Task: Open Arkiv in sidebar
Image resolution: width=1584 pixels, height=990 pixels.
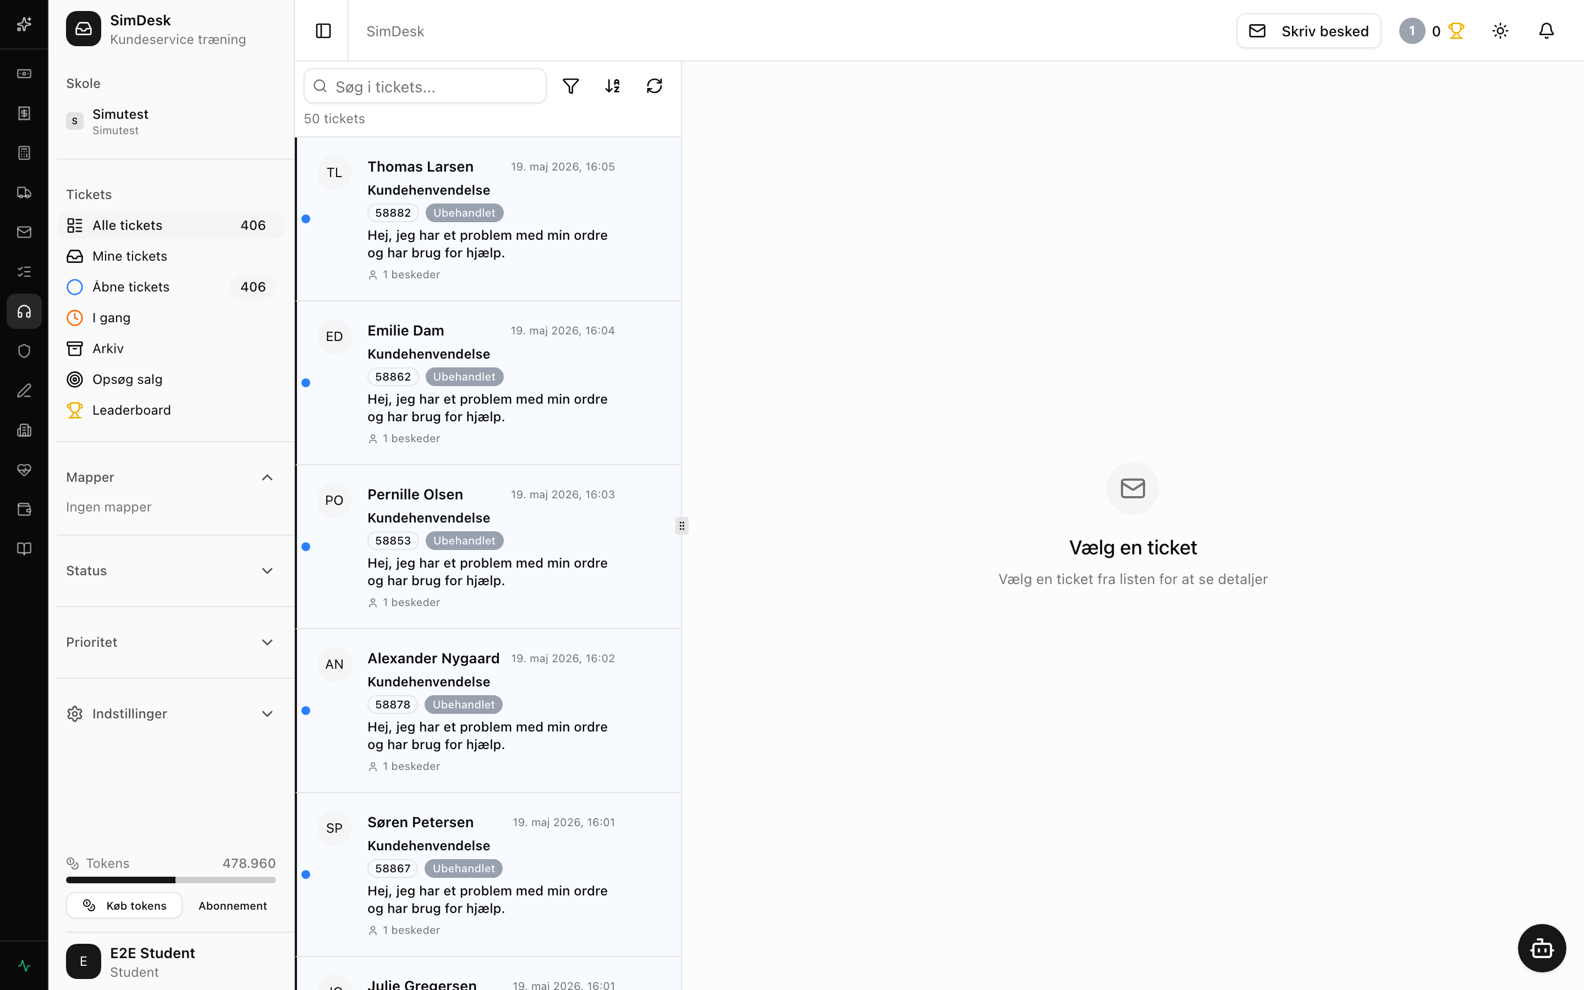Action: [171, 348]
